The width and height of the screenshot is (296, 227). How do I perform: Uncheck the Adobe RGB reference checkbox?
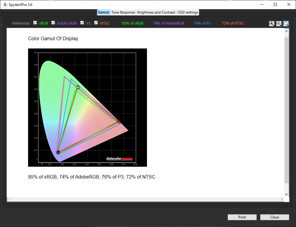pos(53,23)
